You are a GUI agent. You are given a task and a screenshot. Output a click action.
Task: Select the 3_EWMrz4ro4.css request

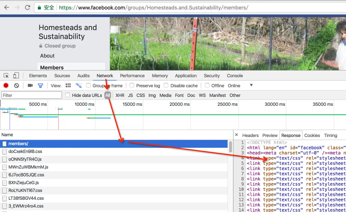(114, 206)
